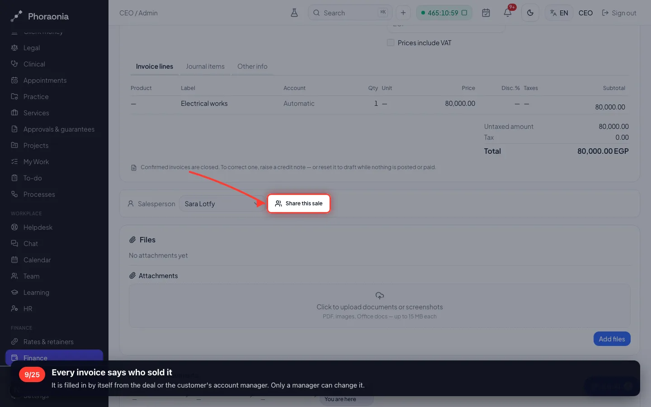Open the Other info tab
651x407 pixels.
point(252,66)
